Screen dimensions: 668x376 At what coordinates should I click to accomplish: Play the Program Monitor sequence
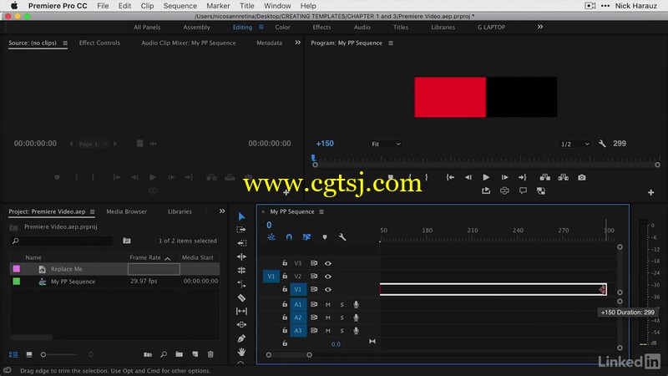(x=486, y=177)
